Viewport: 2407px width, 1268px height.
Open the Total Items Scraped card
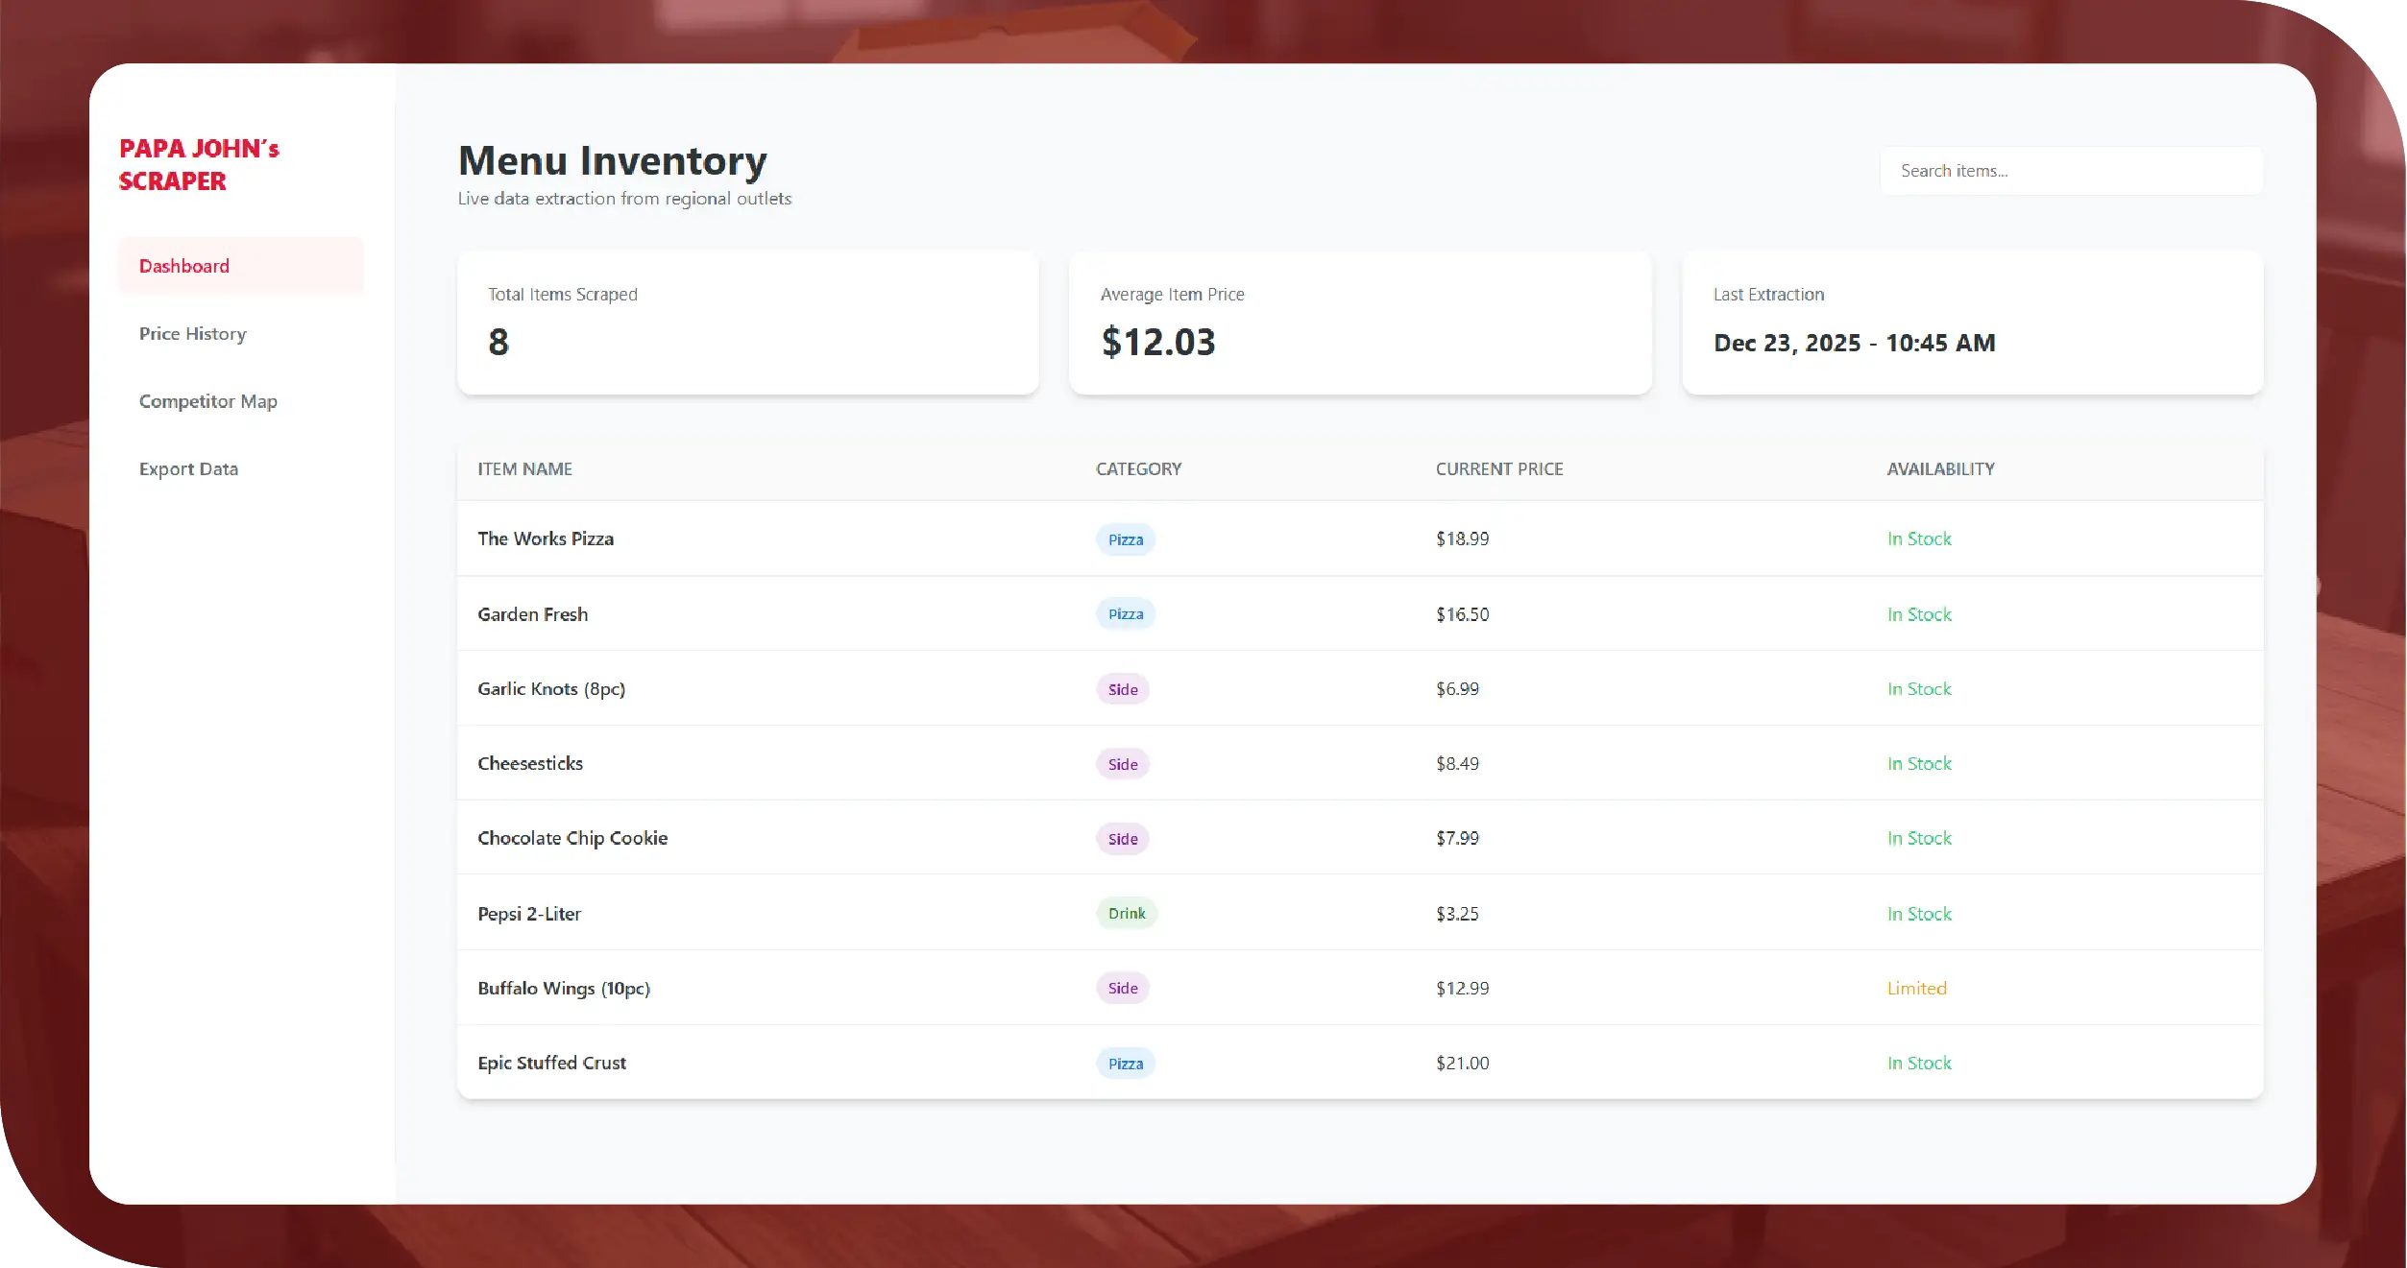[747, 323]
